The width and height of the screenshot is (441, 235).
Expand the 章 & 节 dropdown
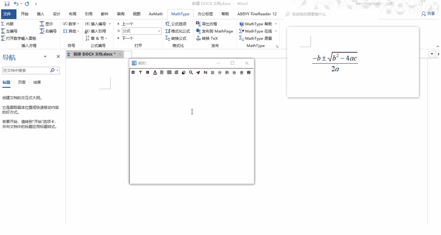[x=96, y=38]
